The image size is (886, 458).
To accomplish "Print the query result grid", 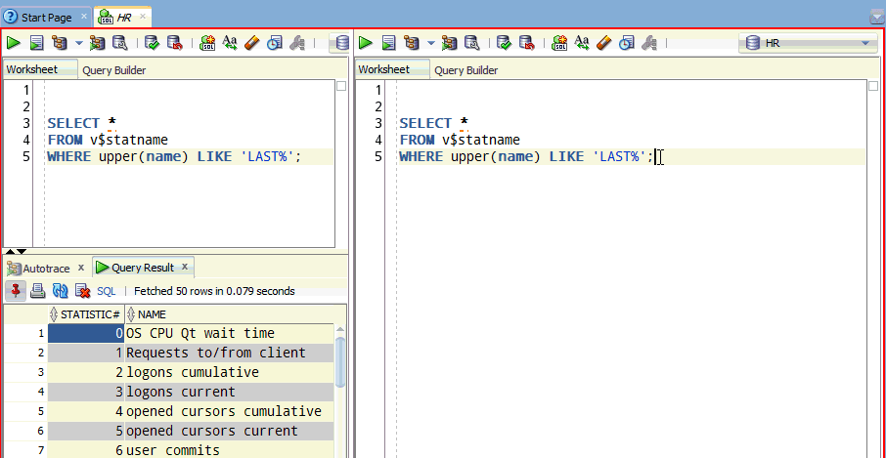I will tap(38, 291).
